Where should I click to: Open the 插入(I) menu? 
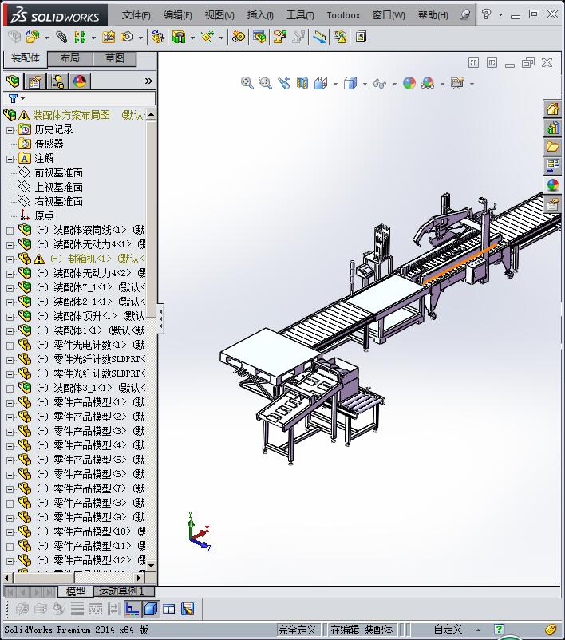tap(260, 15)
